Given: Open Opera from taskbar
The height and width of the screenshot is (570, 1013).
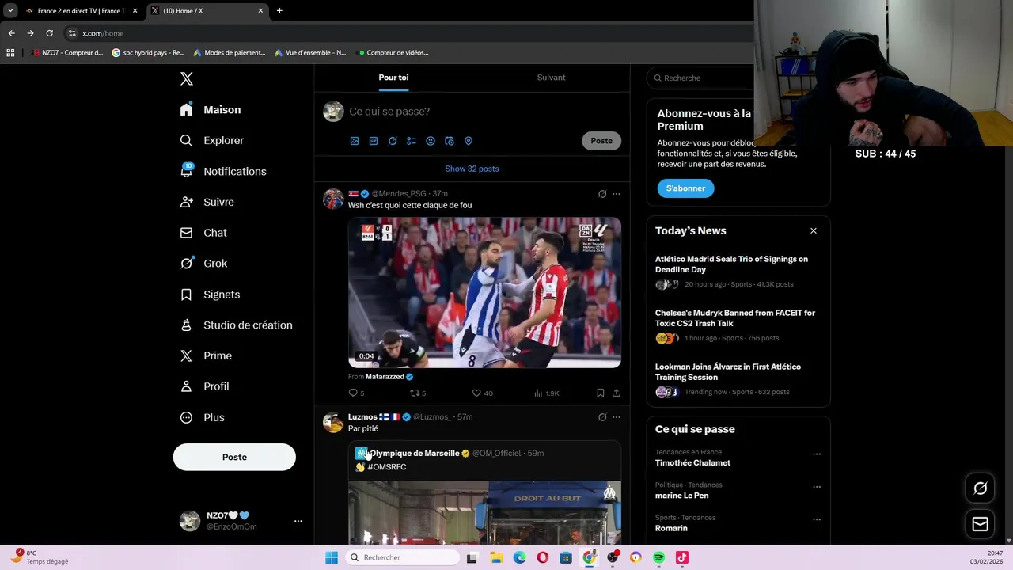Looking at the screenshot, I should [542, 558].
